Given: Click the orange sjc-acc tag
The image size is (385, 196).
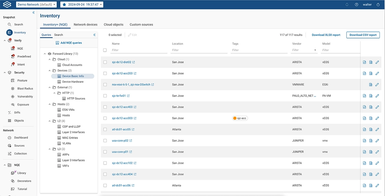Looking at the screenshot, I should 240,118.
